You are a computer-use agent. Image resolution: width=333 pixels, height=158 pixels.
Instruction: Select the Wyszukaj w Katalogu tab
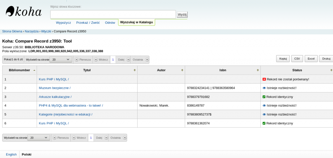point(136,22)
